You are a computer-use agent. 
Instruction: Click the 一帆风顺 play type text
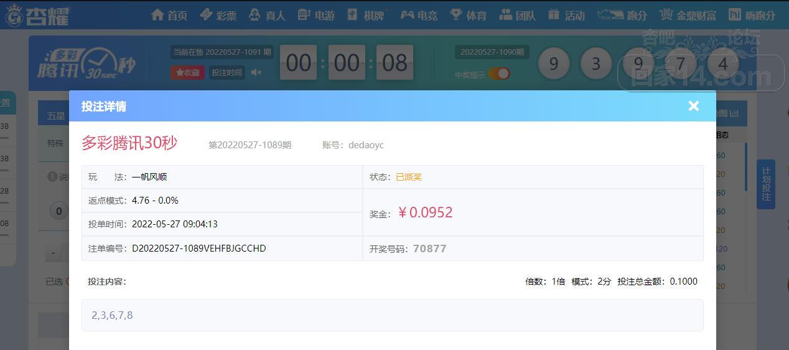pyautogui.click(x=149, y=177)
